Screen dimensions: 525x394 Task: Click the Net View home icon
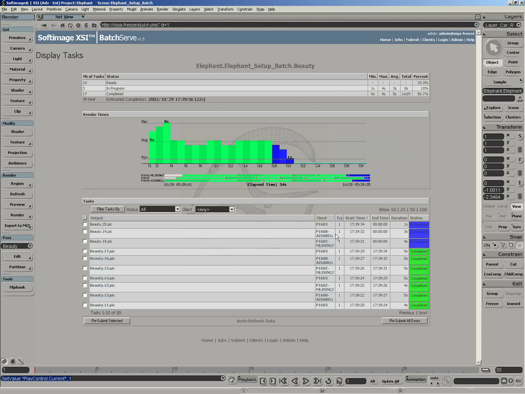(x=63, y=25)
